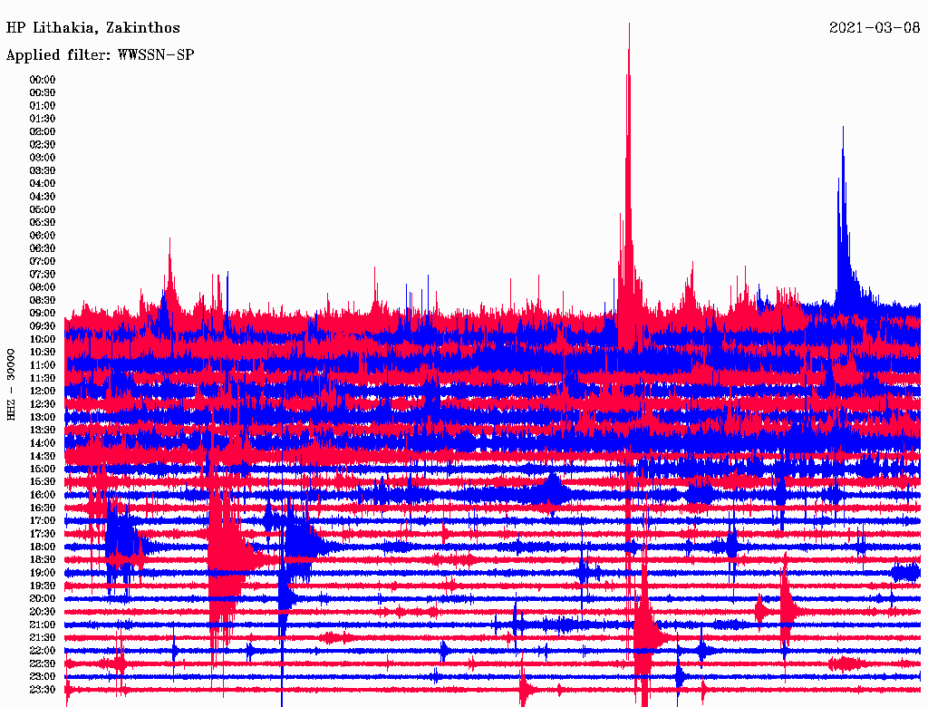Select the 09:30 time label

click(x=43, y=326)
